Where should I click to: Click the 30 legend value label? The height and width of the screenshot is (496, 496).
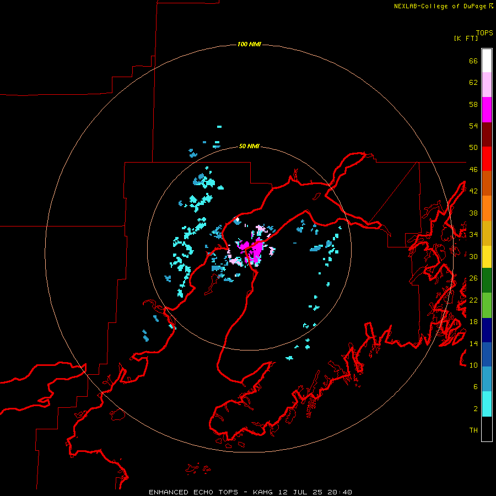tap(473, 256)
